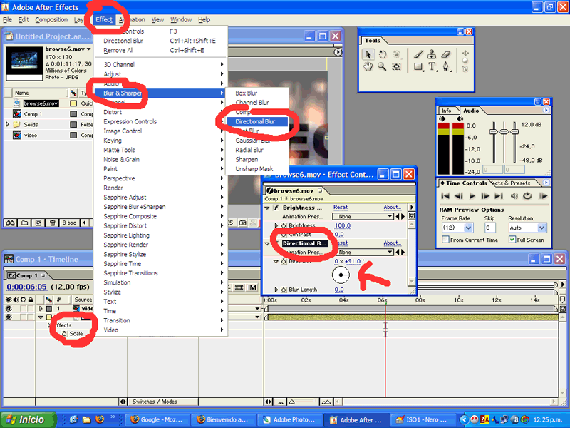Create a new folder in Project panel
Image resolution: width=570 pixels, height=428 pixels.
coord(24,223)
